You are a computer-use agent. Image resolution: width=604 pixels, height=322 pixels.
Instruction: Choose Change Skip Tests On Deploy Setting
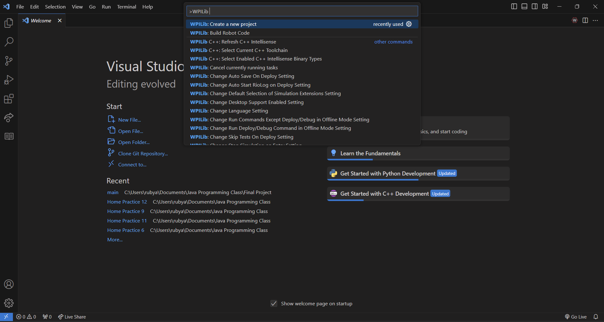302,137
